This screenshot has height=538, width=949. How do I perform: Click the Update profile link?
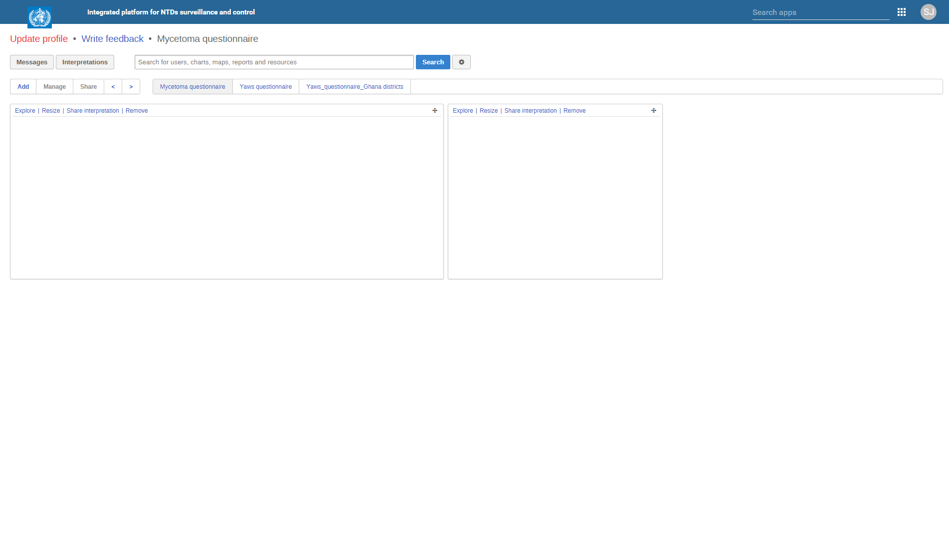[x=39, y=39]
